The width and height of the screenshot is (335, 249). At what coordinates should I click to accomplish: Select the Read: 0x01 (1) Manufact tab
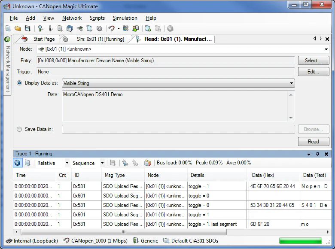coord(174,39)
